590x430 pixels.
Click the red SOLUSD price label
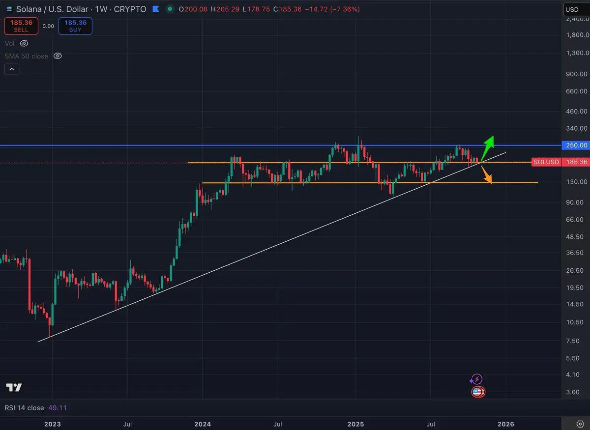546,162
